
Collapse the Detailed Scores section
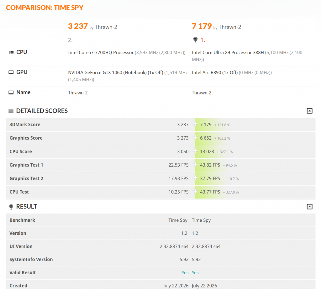309,111
